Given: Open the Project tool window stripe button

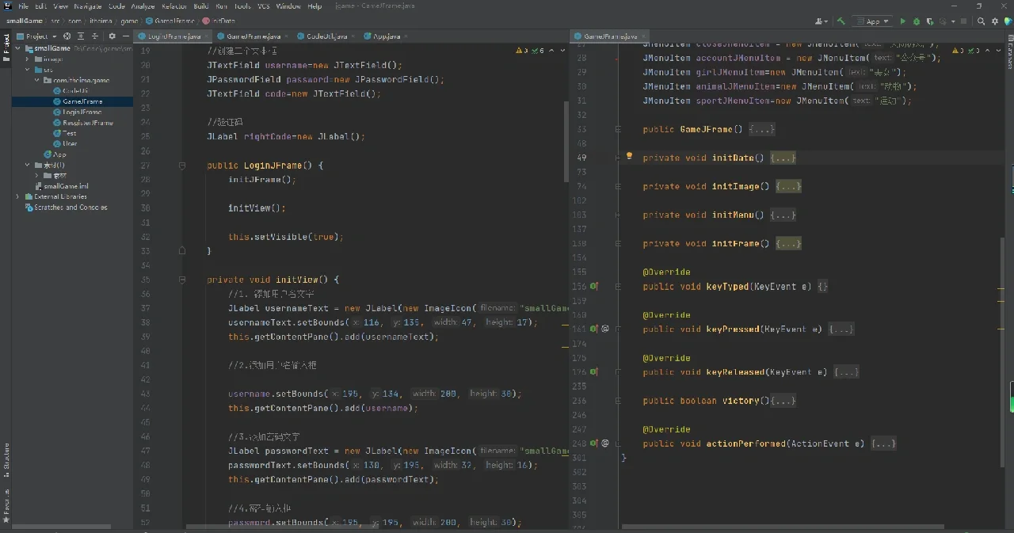Looking at the screenshot, I should click(6, 48).
